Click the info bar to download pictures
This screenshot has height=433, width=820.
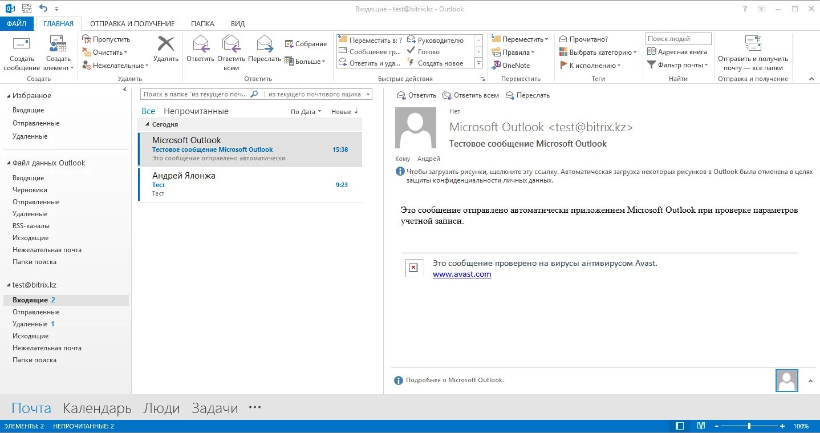pos(604,175)
